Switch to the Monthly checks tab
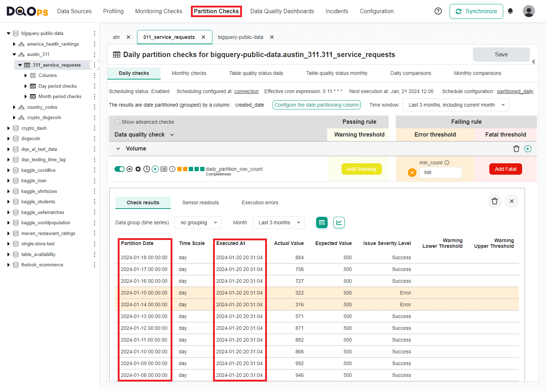Image resolution: width=546 pixels, height=389 pixels. coord(189,73)
